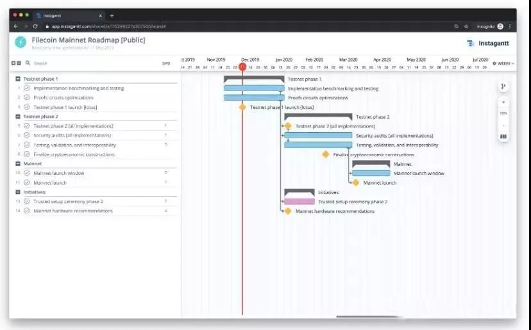Click the Filecoin Mainnet Roadmap title
The height and width of the screenshot is (330, 531).
(x=88, y=40)
